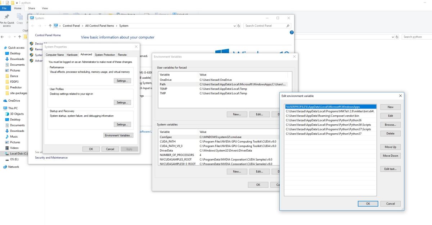Click refresh icon next to Explorer address bar
This screenshot has height=225, width=432.
point(397,37)
